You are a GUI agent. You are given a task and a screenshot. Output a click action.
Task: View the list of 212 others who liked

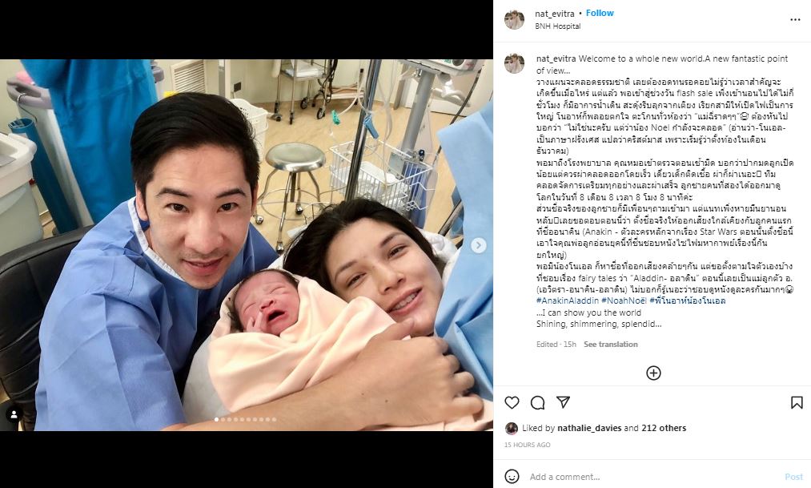(x=664, y=428)
